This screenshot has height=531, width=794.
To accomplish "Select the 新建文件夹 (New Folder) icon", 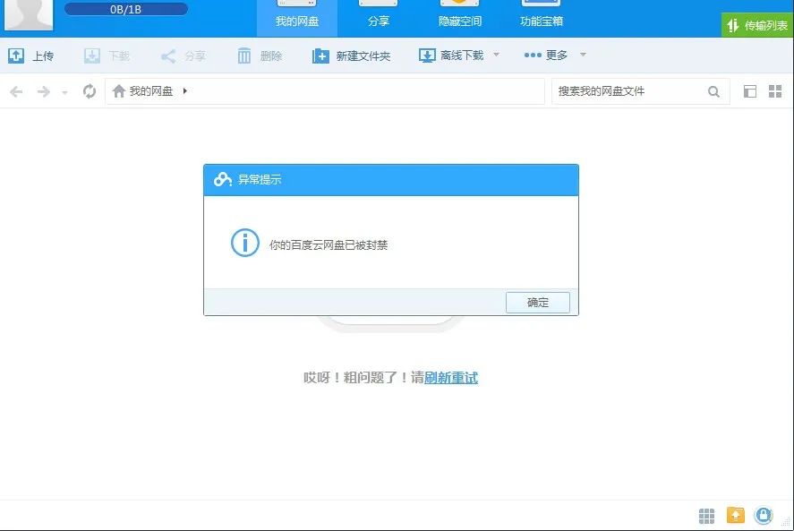I will pos(320,55).
